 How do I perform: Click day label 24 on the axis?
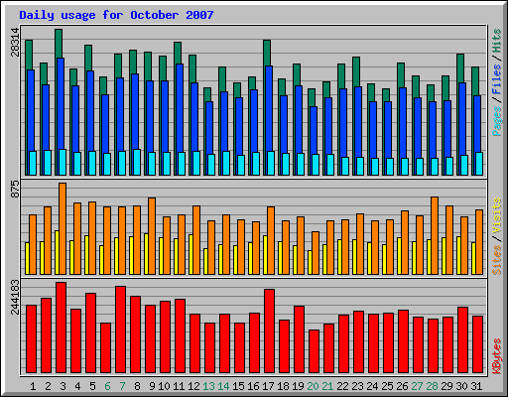click(x=372, y=386)
